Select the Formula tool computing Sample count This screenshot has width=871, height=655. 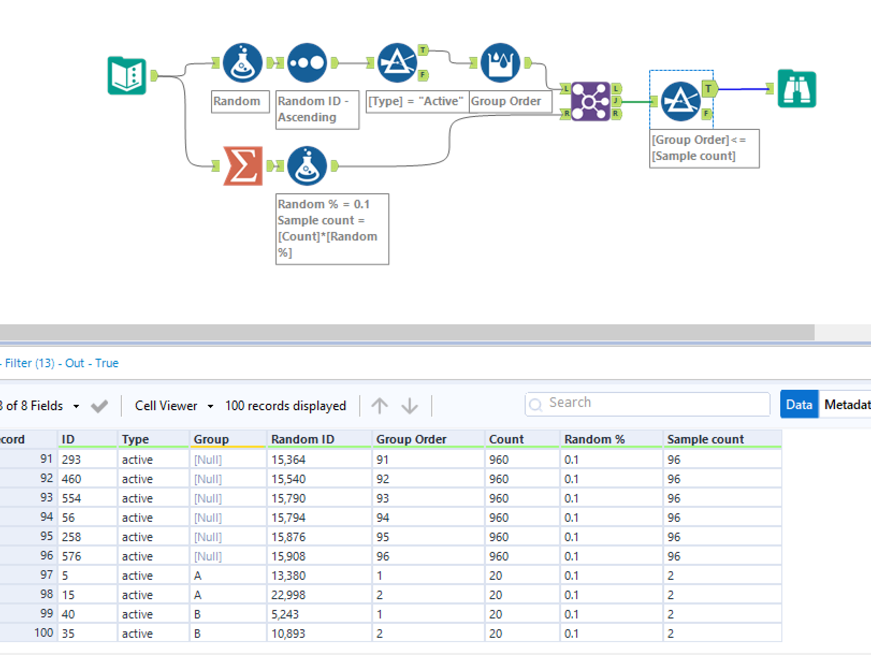[307, 166]
